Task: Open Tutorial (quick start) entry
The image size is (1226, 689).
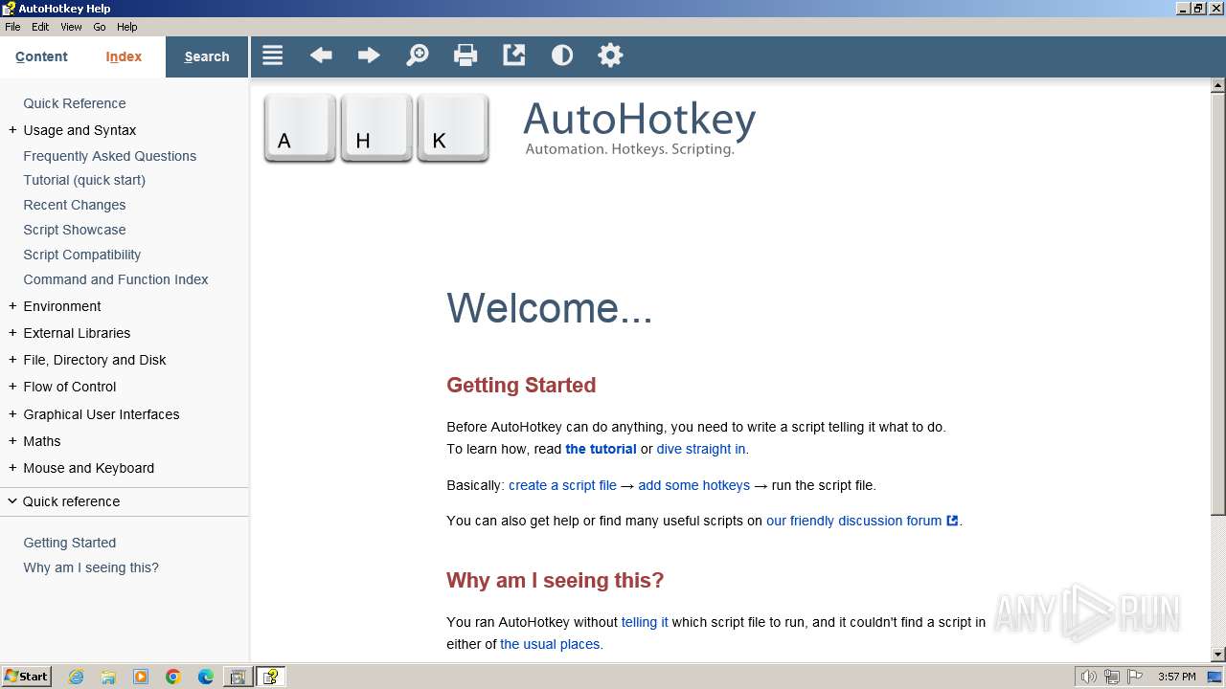Action: pyautogui.click(x=84, y=180)
